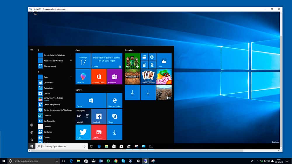292x164 pixels.
Task: Open the Fotos tile
Action: click(x=164, y=61)
